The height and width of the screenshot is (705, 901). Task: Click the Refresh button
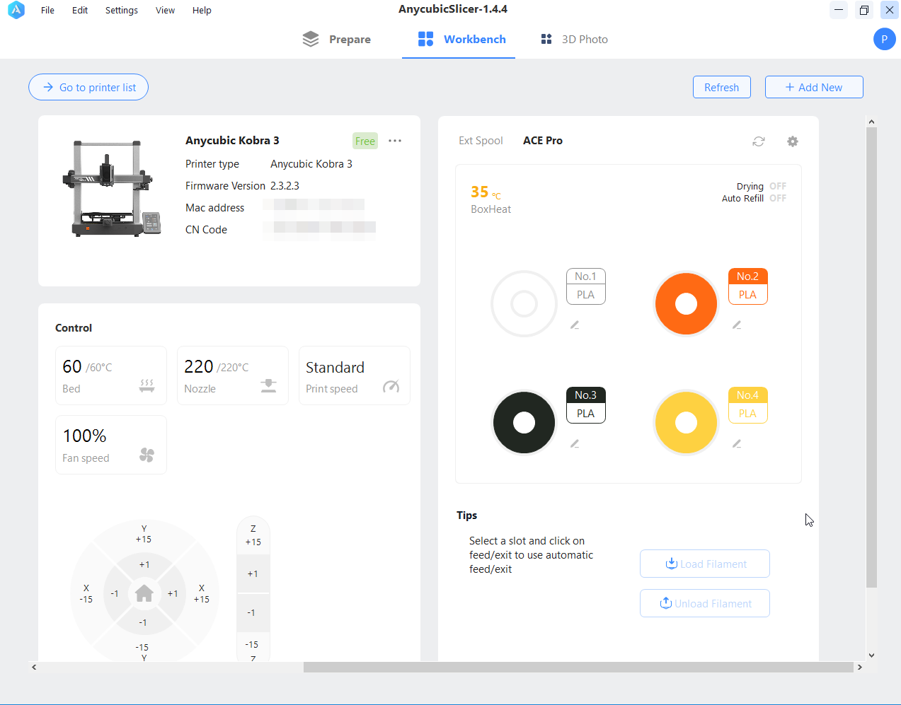(721, 87)
